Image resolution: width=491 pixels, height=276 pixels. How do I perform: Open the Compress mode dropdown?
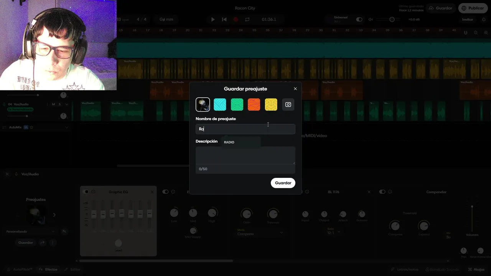pyautogui.click(x=260, y=233)
